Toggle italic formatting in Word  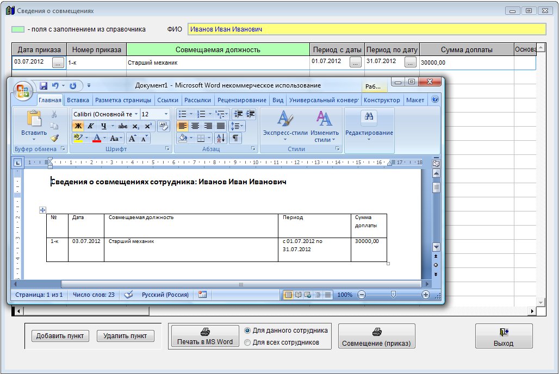coord(91,126)
